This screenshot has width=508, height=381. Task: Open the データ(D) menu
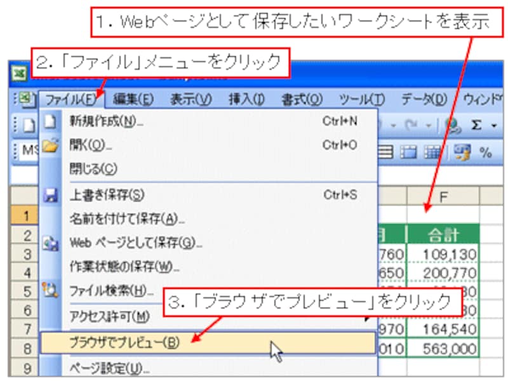(x=424, y=100)
